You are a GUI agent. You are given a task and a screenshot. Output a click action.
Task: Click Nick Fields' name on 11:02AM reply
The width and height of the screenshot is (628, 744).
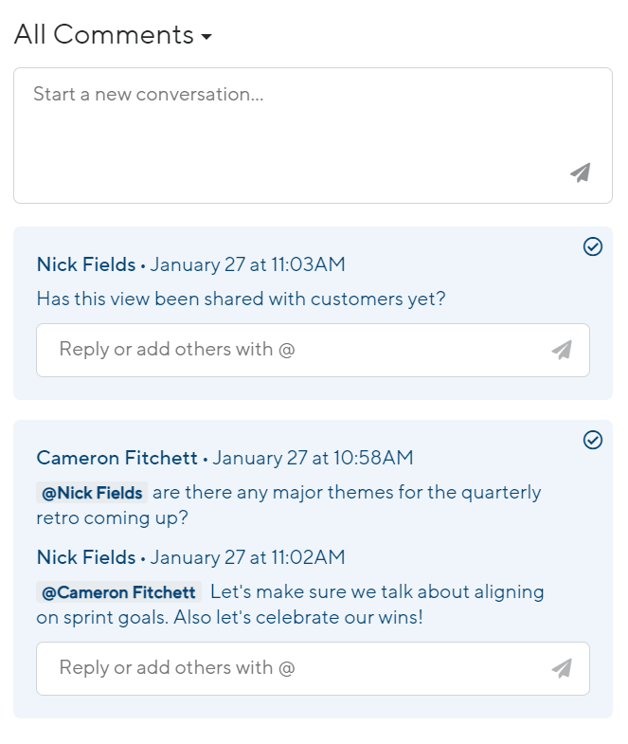(85, 556)
